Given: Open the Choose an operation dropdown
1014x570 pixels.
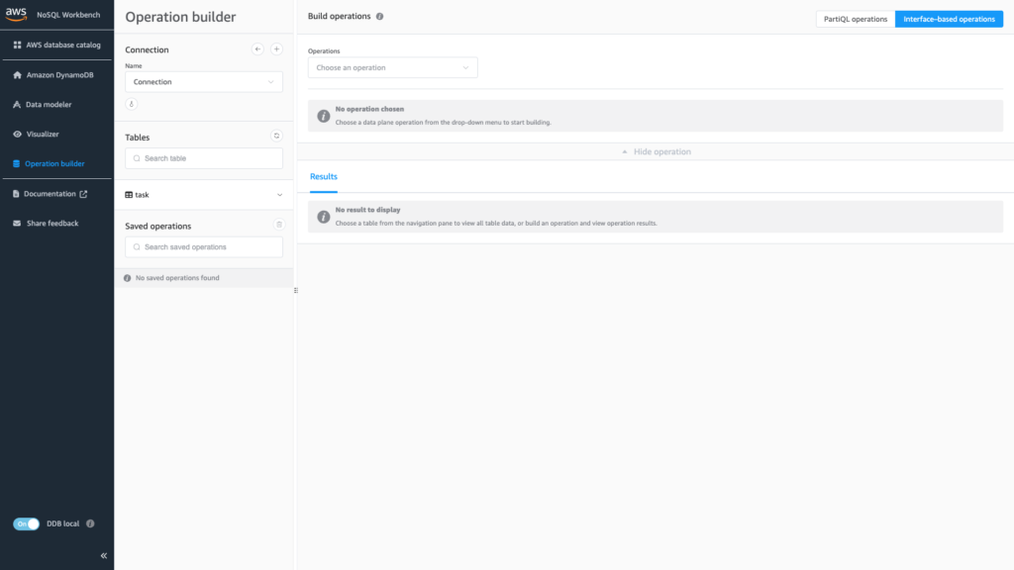Looking at the screenshot, I should pos(392,67).
